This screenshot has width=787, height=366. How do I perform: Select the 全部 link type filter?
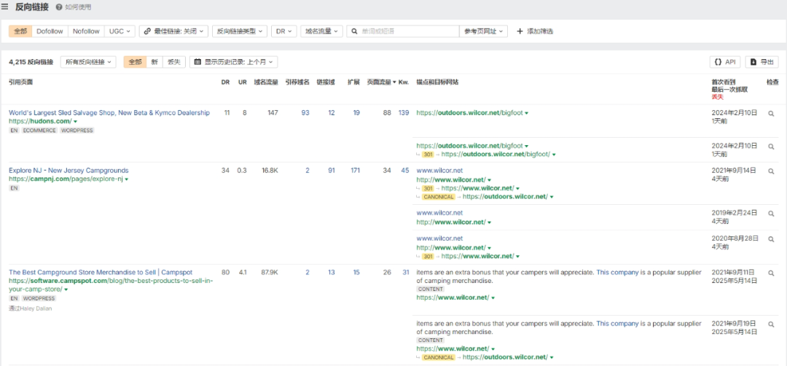[20, 31]
